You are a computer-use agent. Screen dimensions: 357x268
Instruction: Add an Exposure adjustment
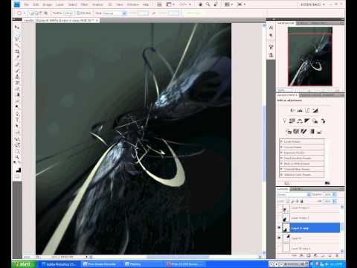click(x=315, y=110)
